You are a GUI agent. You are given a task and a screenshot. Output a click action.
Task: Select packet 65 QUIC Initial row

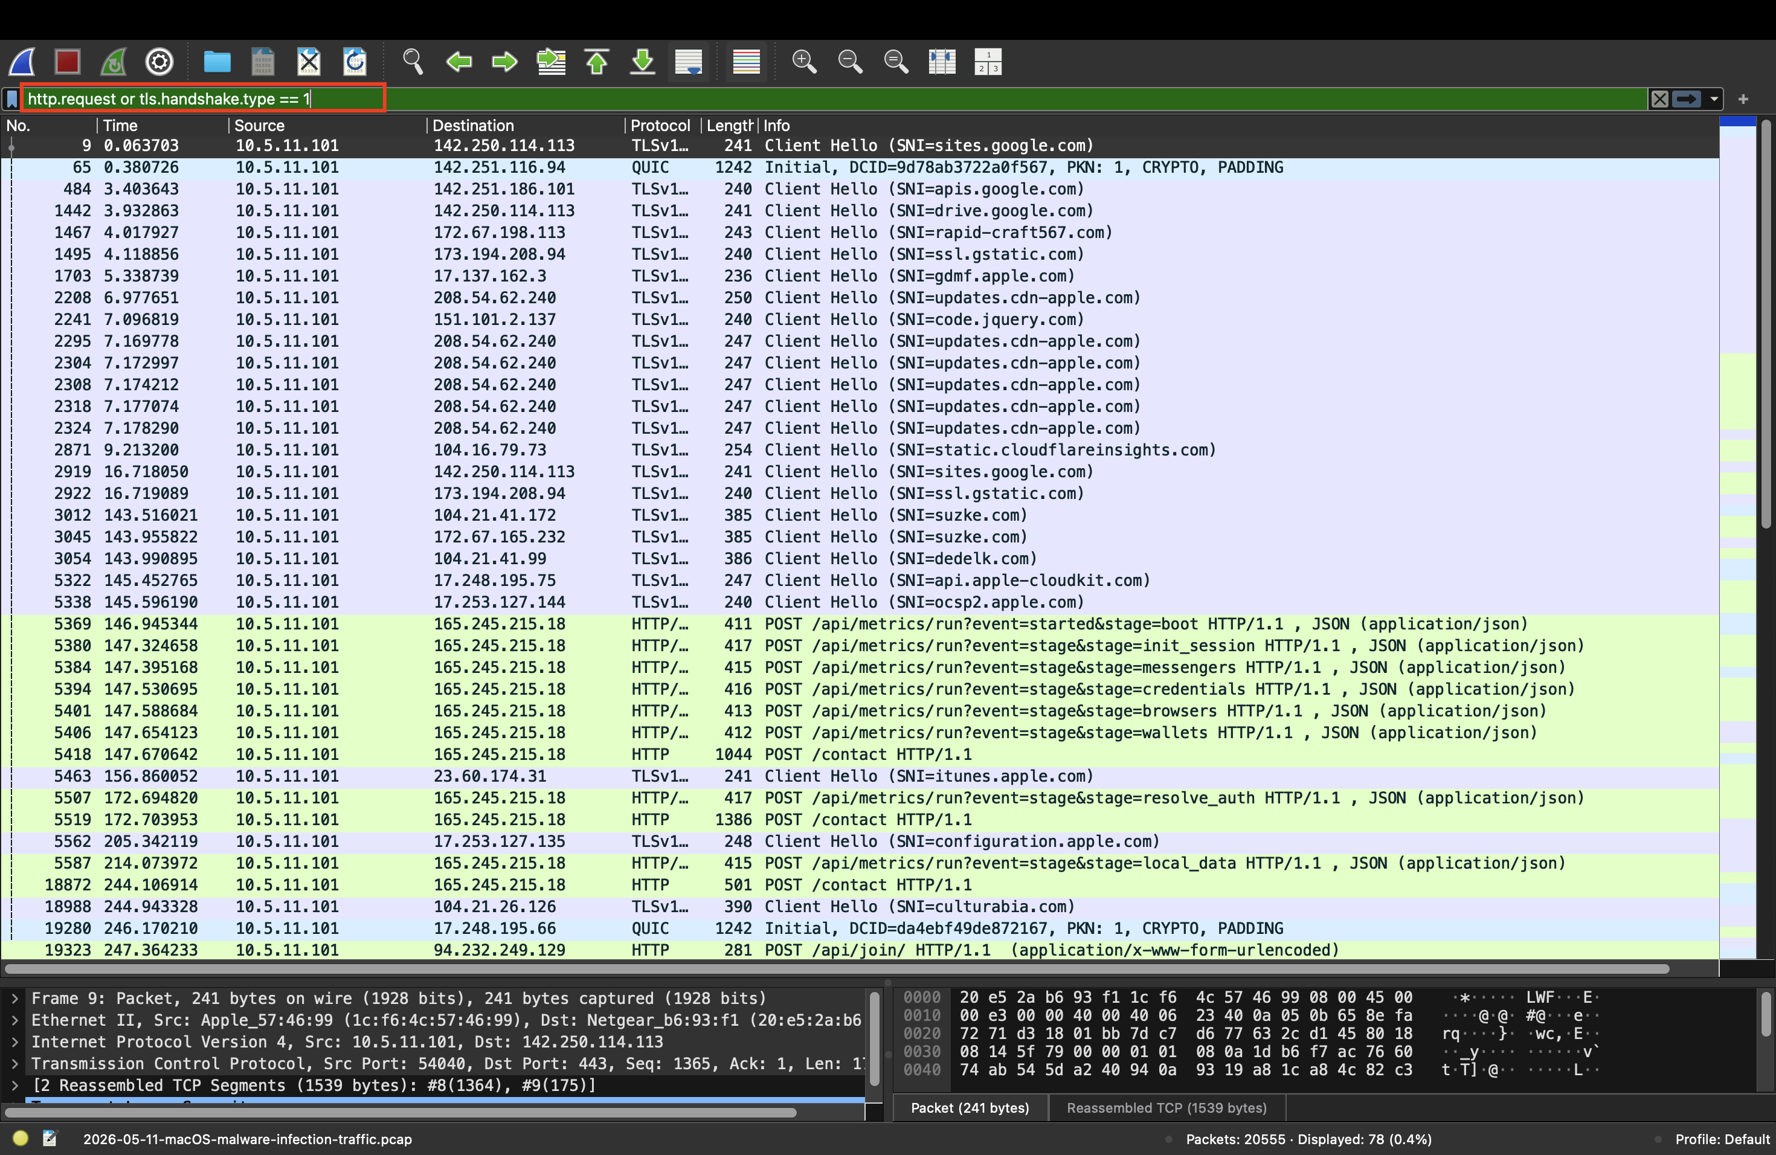860,168
